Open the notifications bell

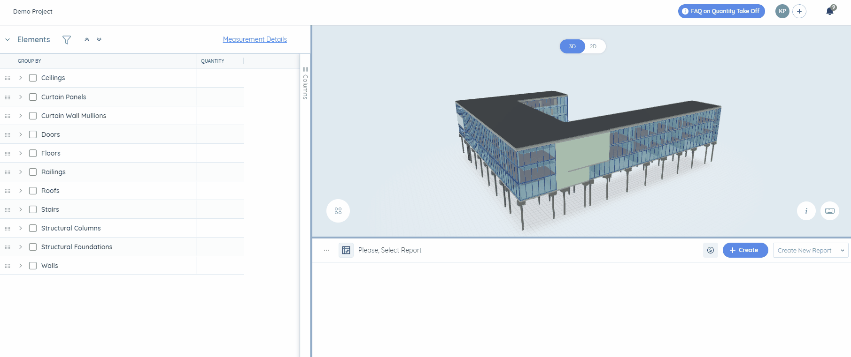point(830,11)
